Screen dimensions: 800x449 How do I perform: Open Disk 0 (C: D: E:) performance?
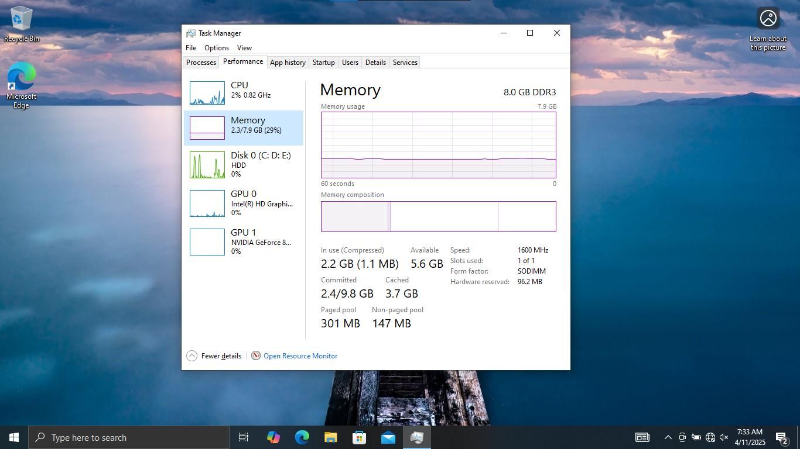tap(244, 165)
